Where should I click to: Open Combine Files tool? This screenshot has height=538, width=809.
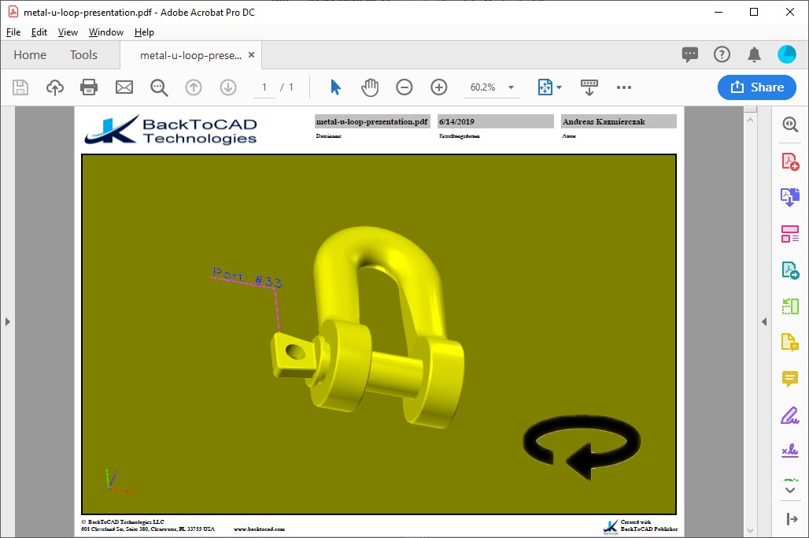pos(790,197)
